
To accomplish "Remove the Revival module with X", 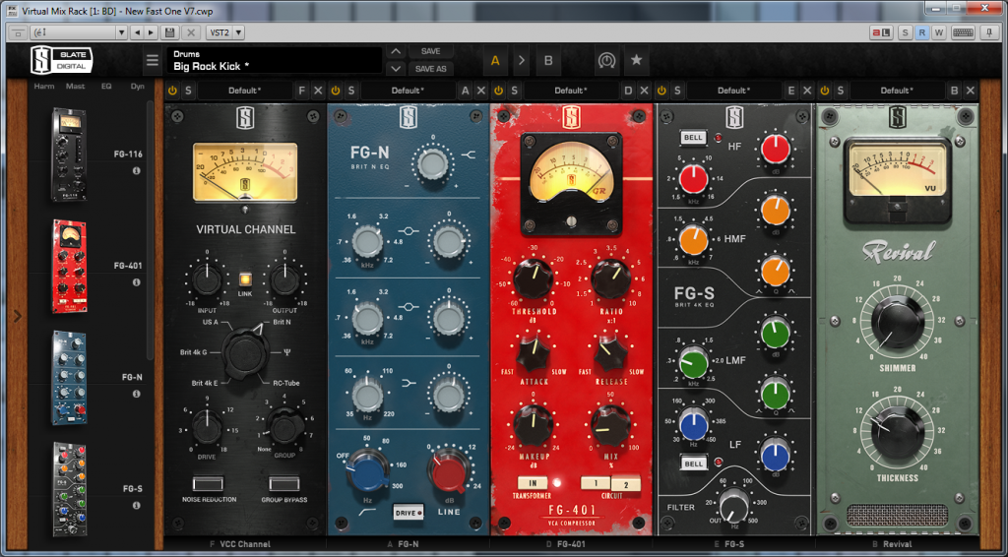I will (x=970, y=91).
